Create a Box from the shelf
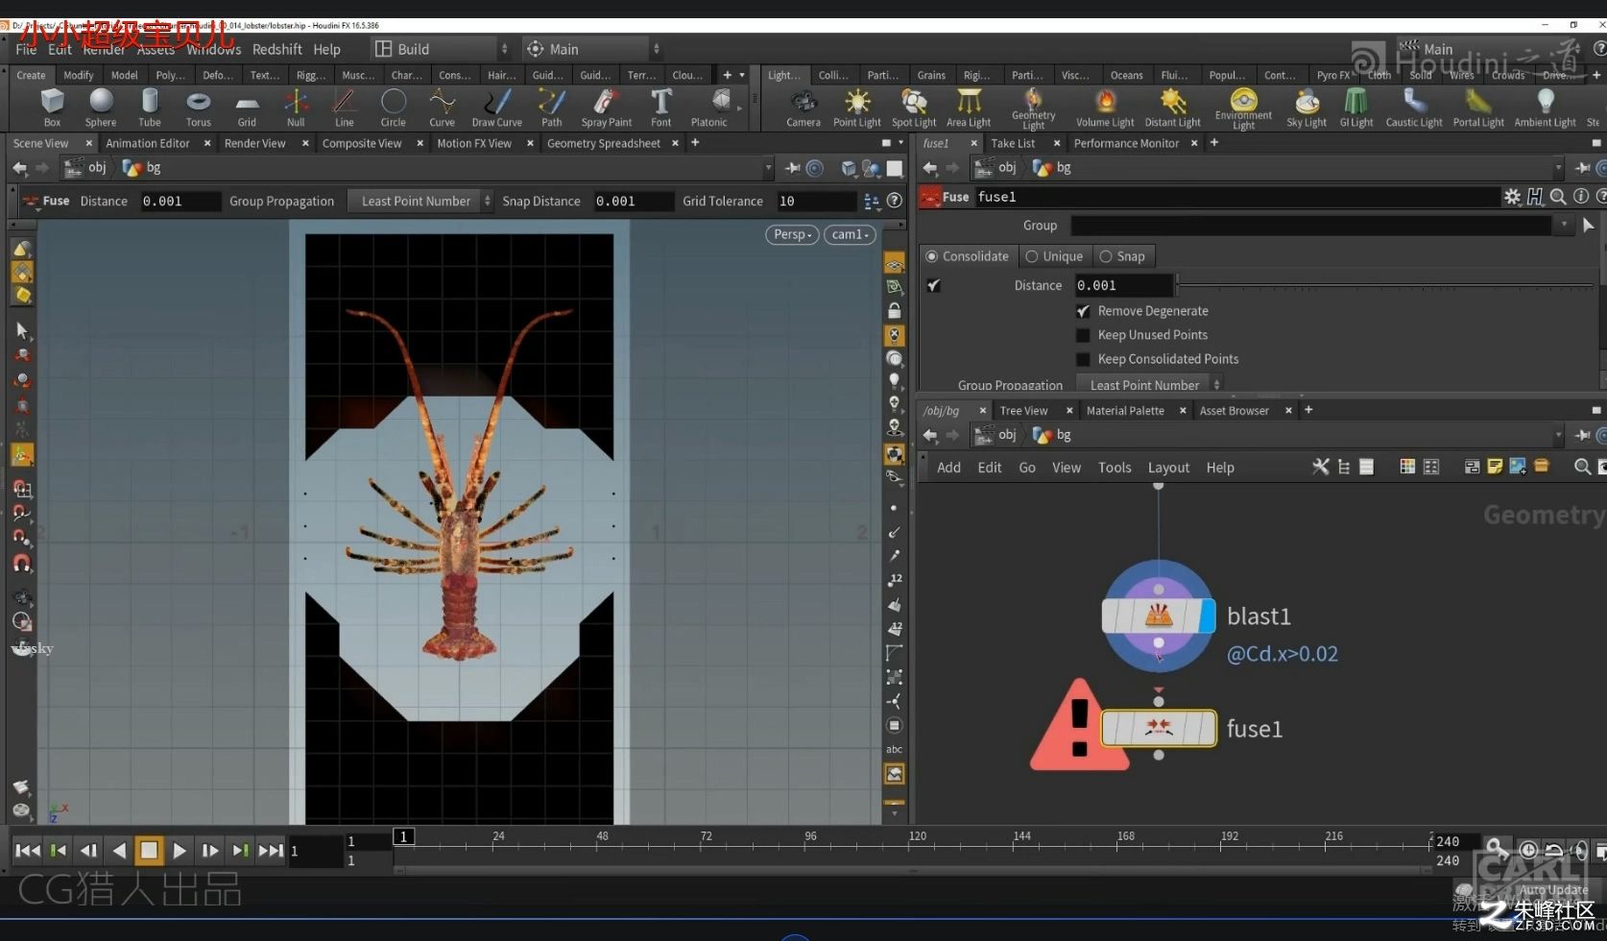 coord(52,108)
